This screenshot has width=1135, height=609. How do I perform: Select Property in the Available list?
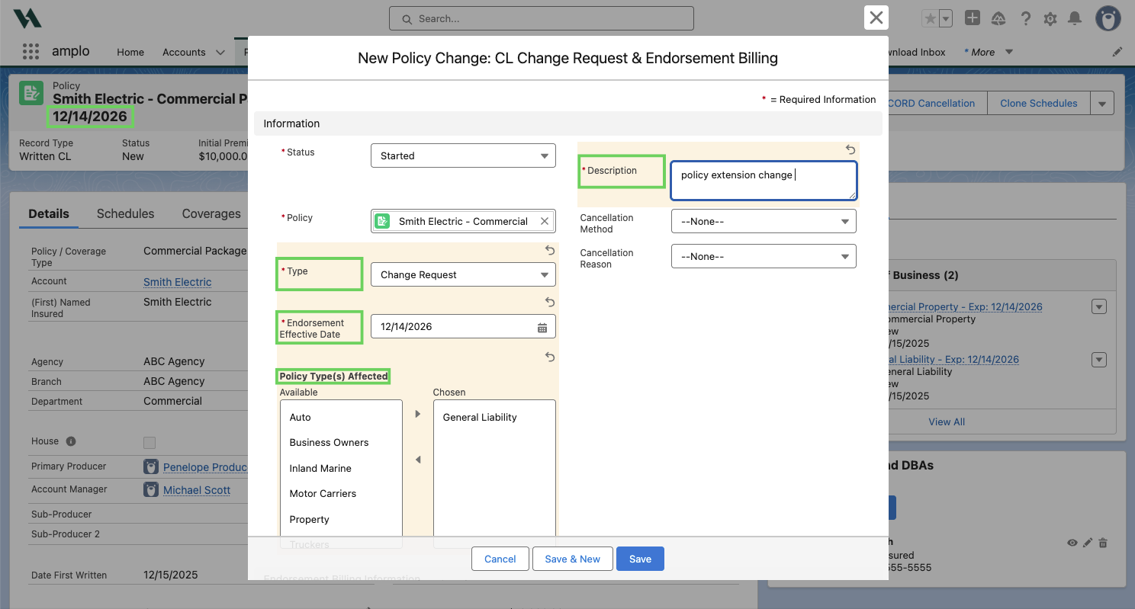click(x=341, y=519)
